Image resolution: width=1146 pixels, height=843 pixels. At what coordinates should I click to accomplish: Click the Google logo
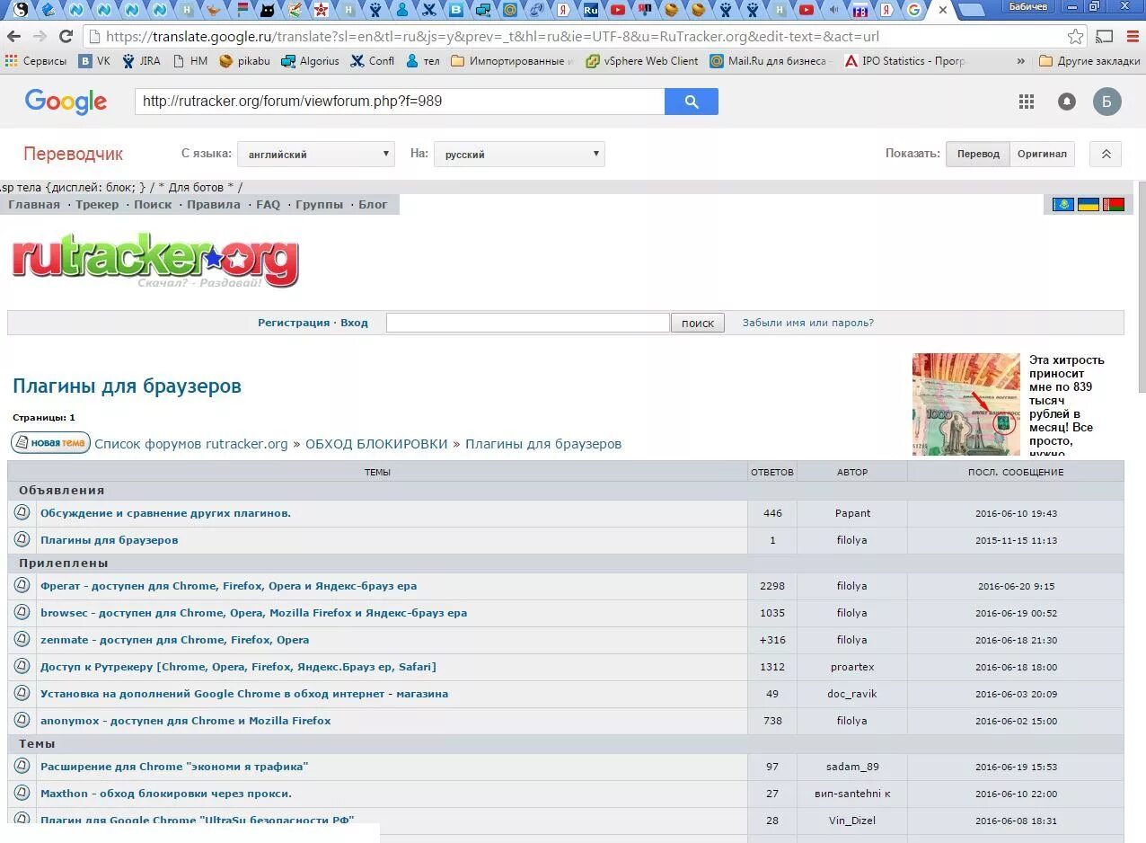[x=66, y=102]
